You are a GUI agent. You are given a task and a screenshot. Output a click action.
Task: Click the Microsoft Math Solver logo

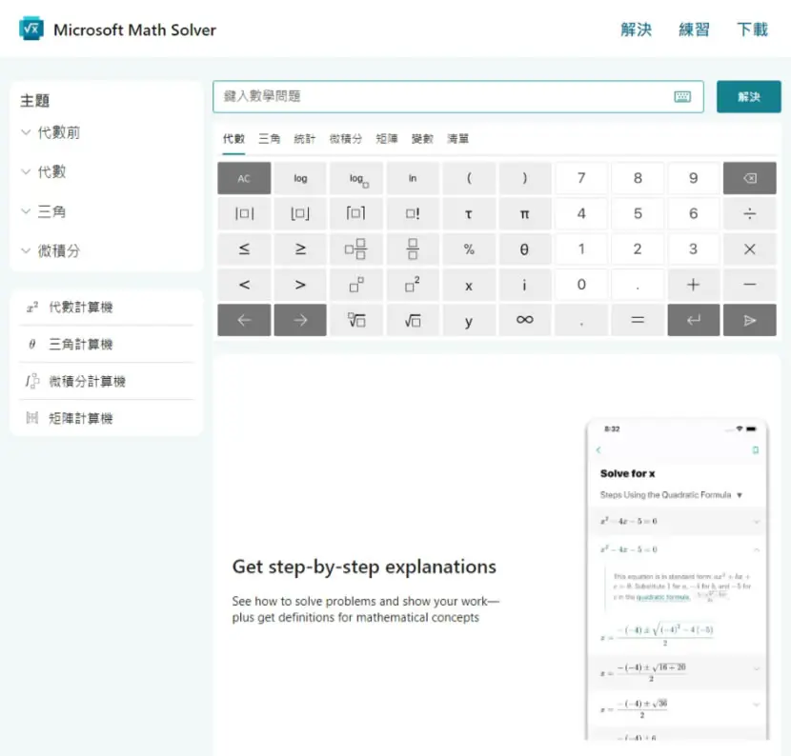click(30, 30)
